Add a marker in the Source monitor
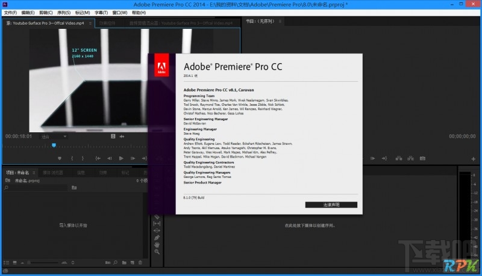 [60, 158]
